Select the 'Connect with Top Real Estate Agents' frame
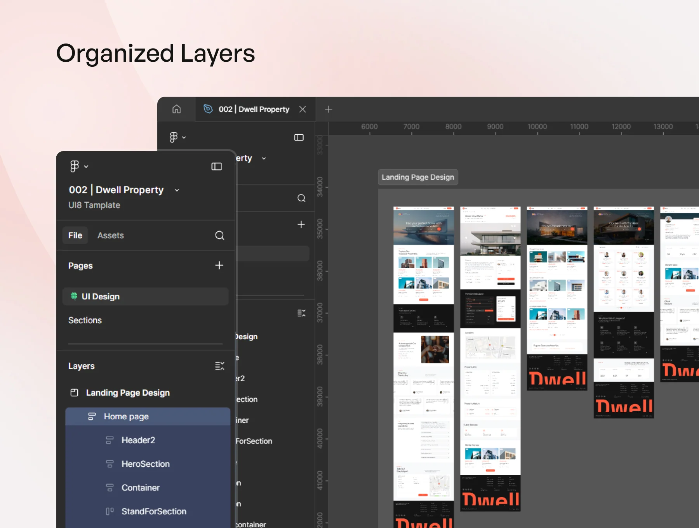 point(624,312)
